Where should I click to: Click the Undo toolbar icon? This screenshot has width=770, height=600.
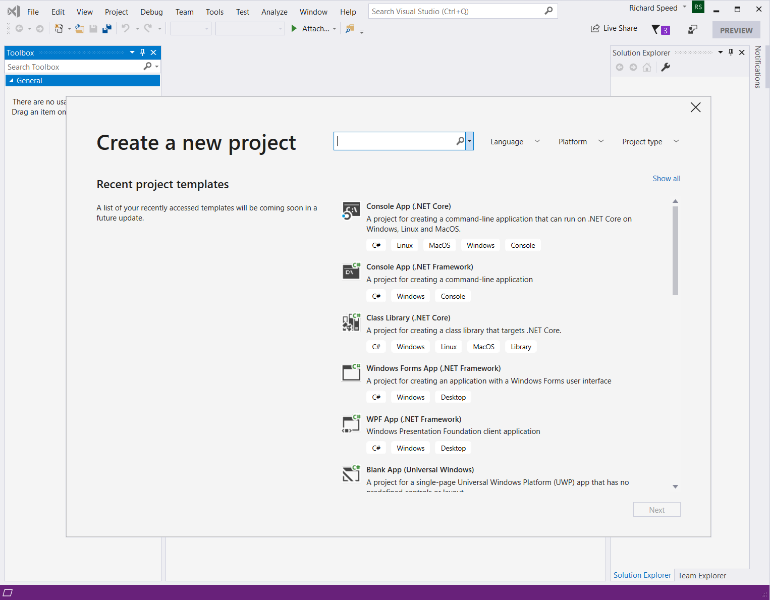coord(126,29)
